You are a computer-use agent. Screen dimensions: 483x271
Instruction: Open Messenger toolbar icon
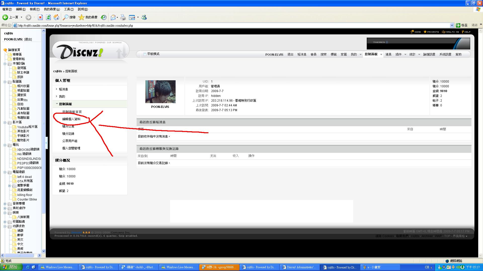pyautogui.click(x=144, y=17)
